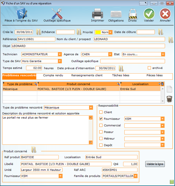Switch to Renseignements client tab

pyautogui.click(x=87, y=75)
